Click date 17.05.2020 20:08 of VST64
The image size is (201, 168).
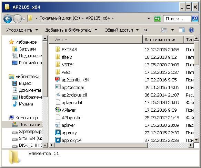click(162, 65)
